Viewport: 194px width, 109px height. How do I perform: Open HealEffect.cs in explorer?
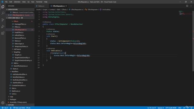[19, 32]
